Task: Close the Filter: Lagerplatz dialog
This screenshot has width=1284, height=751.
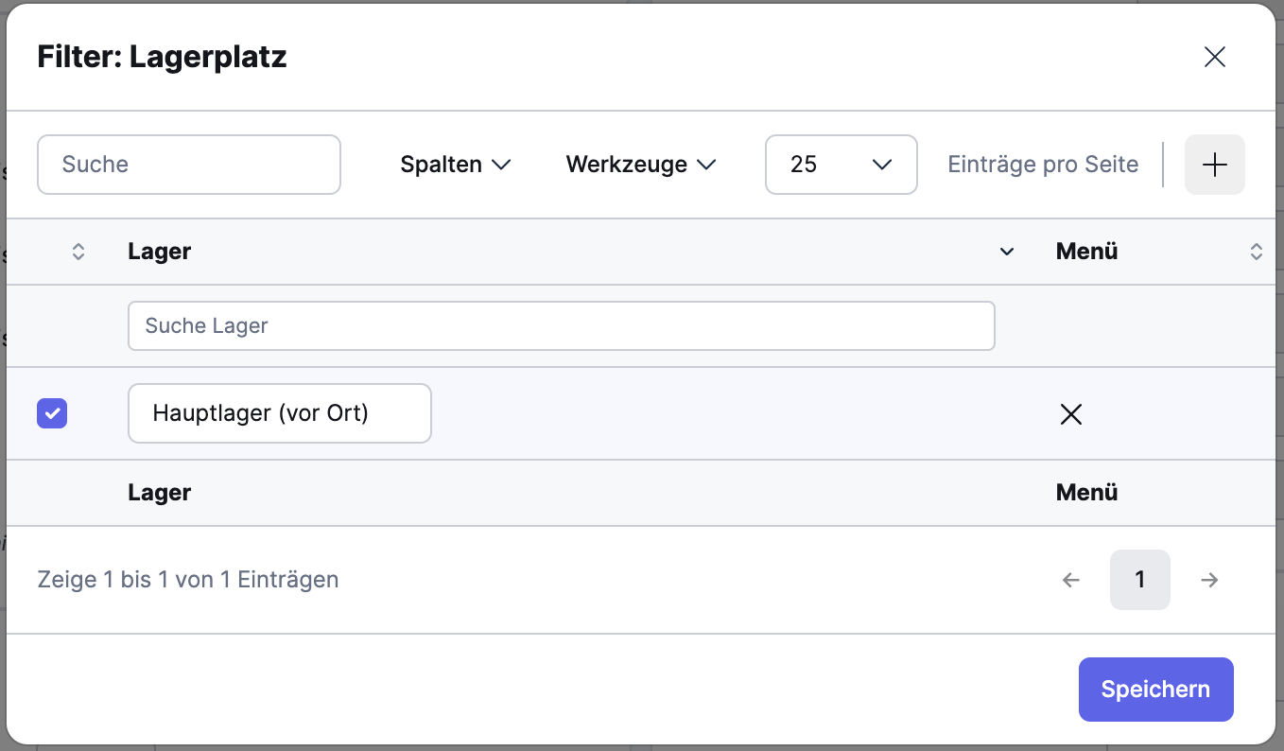Action: (x=1214, y=57)
